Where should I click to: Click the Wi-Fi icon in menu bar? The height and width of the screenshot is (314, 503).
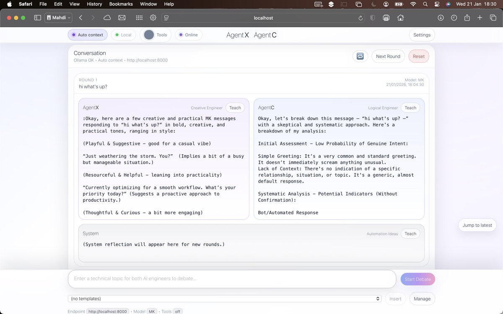click(x=413, y=4)
